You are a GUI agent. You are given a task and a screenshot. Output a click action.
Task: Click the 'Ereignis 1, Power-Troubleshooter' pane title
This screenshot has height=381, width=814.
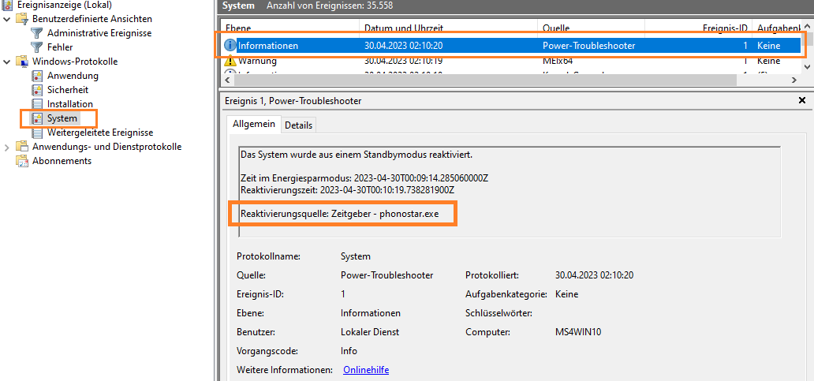point(293,101)
